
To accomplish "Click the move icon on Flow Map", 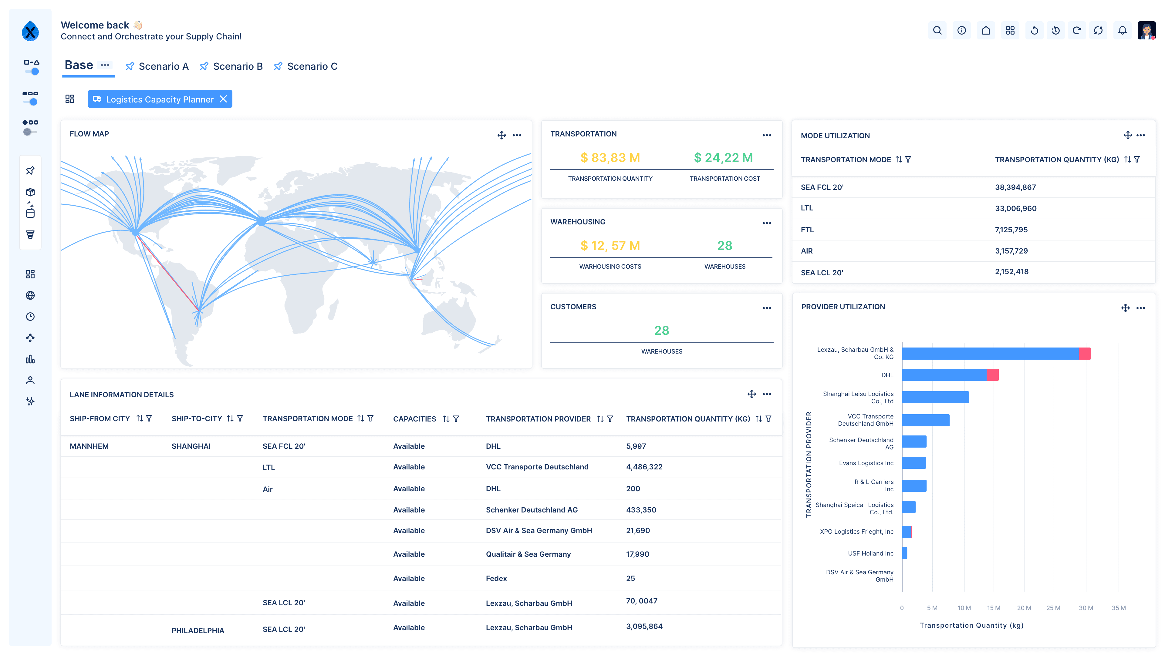I will click(x=501, y=135).
